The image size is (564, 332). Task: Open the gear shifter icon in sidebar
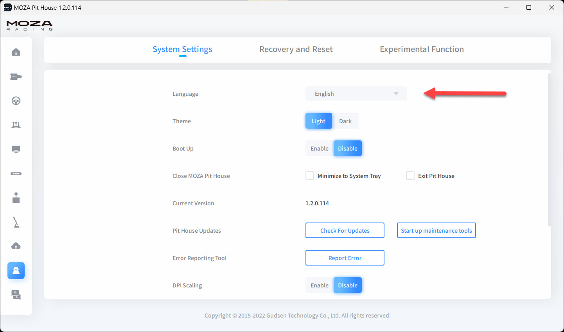tap(16, 198)
